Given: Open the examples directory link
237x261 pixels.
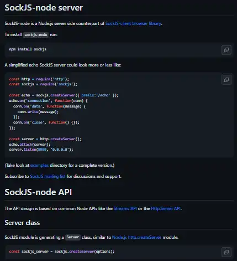Looking at the screenshot, I should tap(39, 165).
